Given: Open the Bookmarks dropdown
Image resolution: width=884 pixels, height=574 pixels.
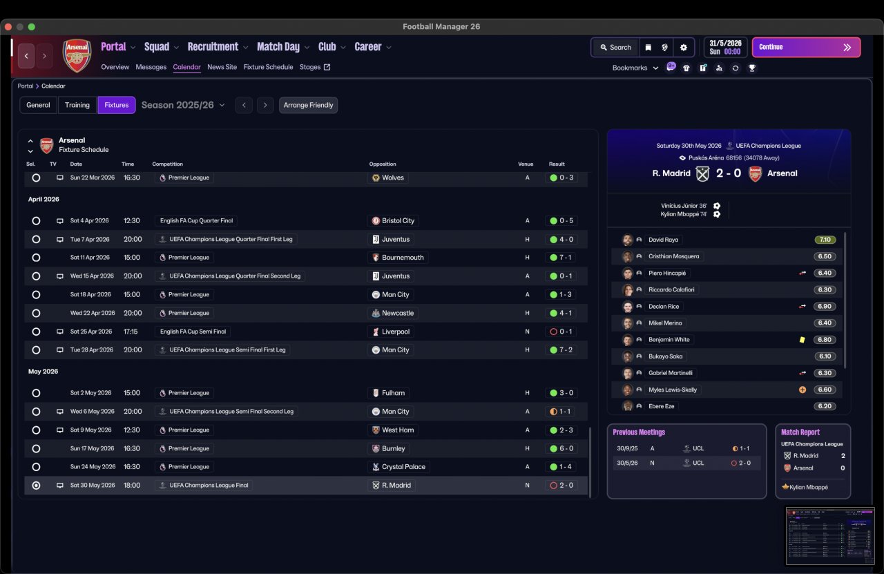Looking at the screenshot, I should pyautogui.click(x=635, y=68).
